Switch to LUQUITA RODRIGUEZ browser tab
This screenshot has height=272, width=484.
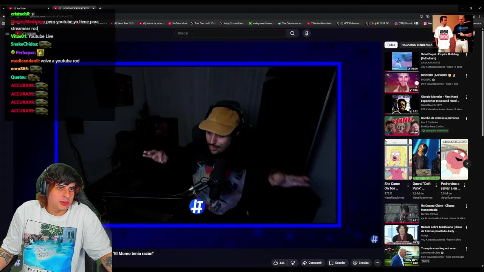pos(73,8)
